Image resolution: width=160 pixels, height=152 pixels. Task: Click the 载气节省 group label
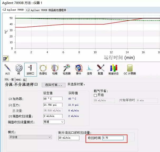[x=101, y=91]
